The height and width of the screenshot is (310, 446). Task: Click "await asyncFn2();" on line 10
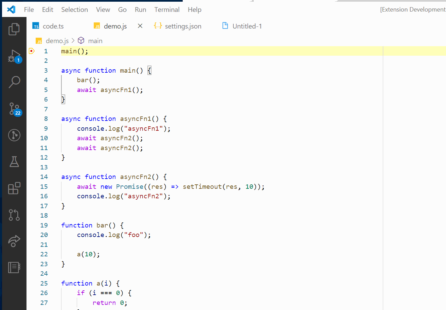click(x=110, y=138)
